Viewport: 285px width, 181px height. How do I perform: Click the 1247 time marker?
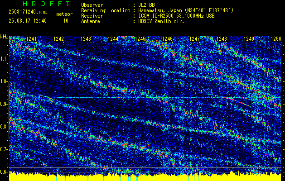194,38
